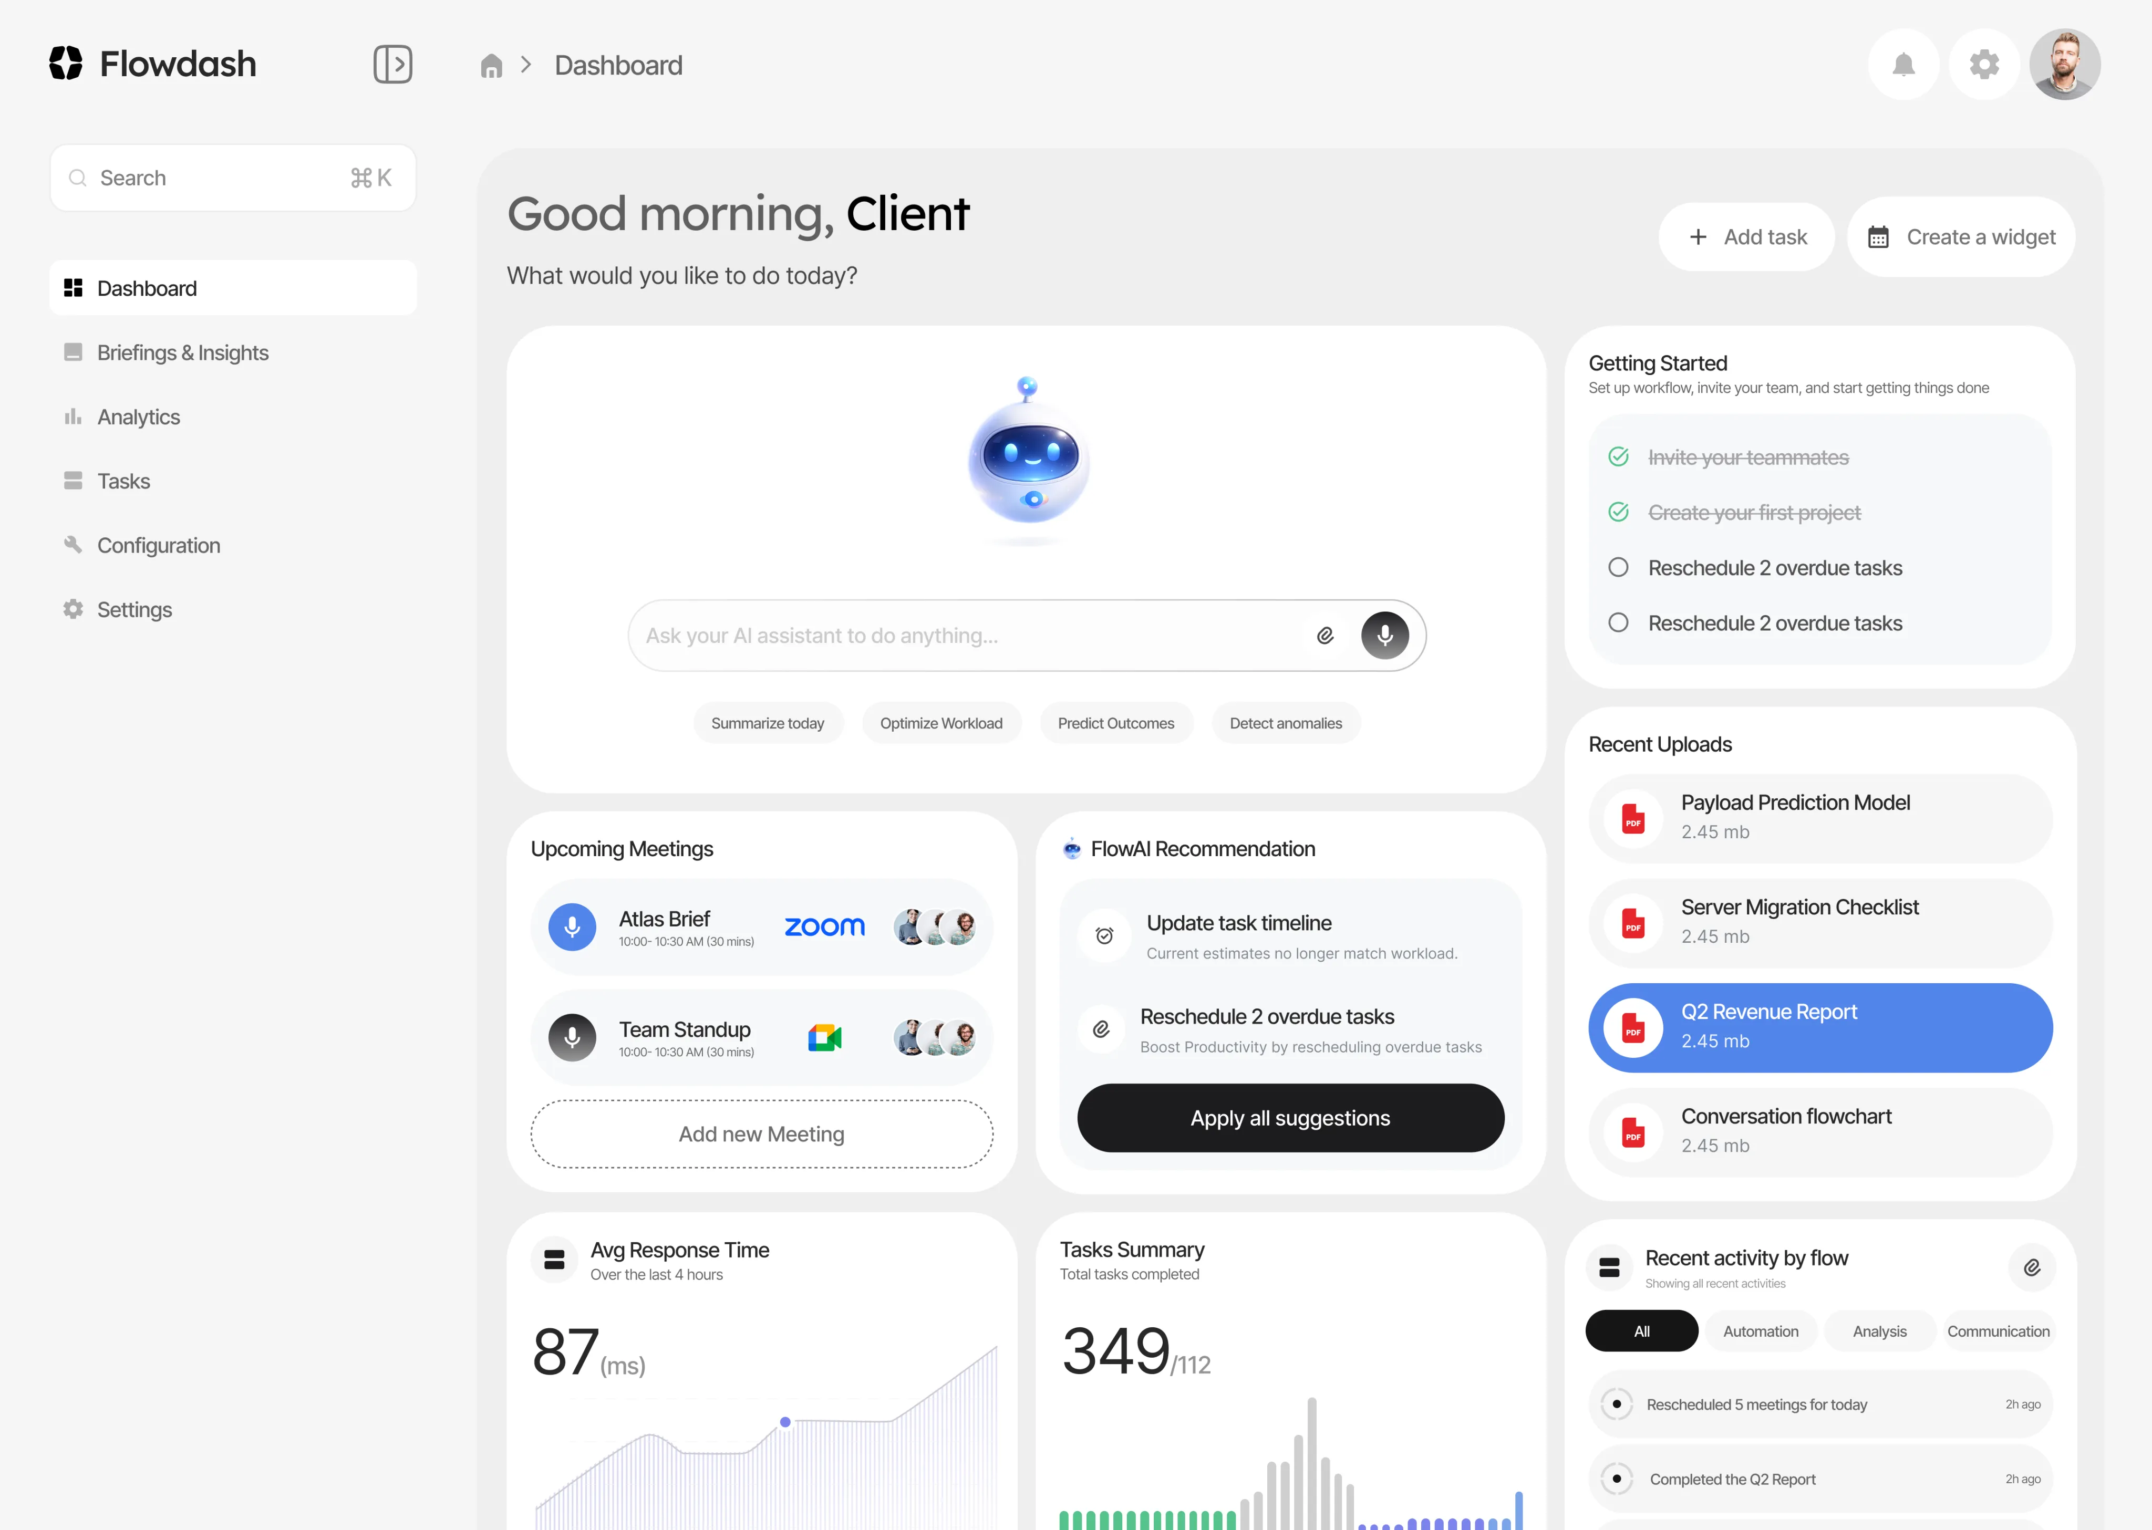Click the microphone icon in the AI assistant bar

(x=1384, y=635)
